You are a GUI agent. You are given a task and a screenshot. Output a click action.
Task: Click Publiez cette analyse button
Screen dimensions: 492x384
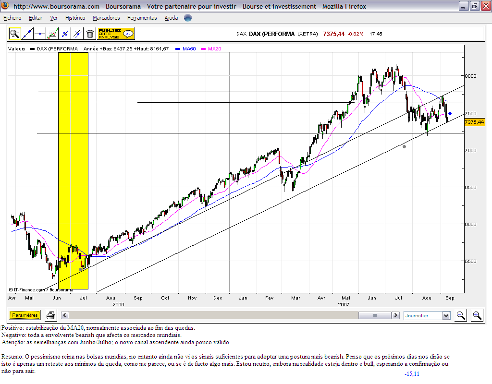pyautogui.click(x=116, y=34)
